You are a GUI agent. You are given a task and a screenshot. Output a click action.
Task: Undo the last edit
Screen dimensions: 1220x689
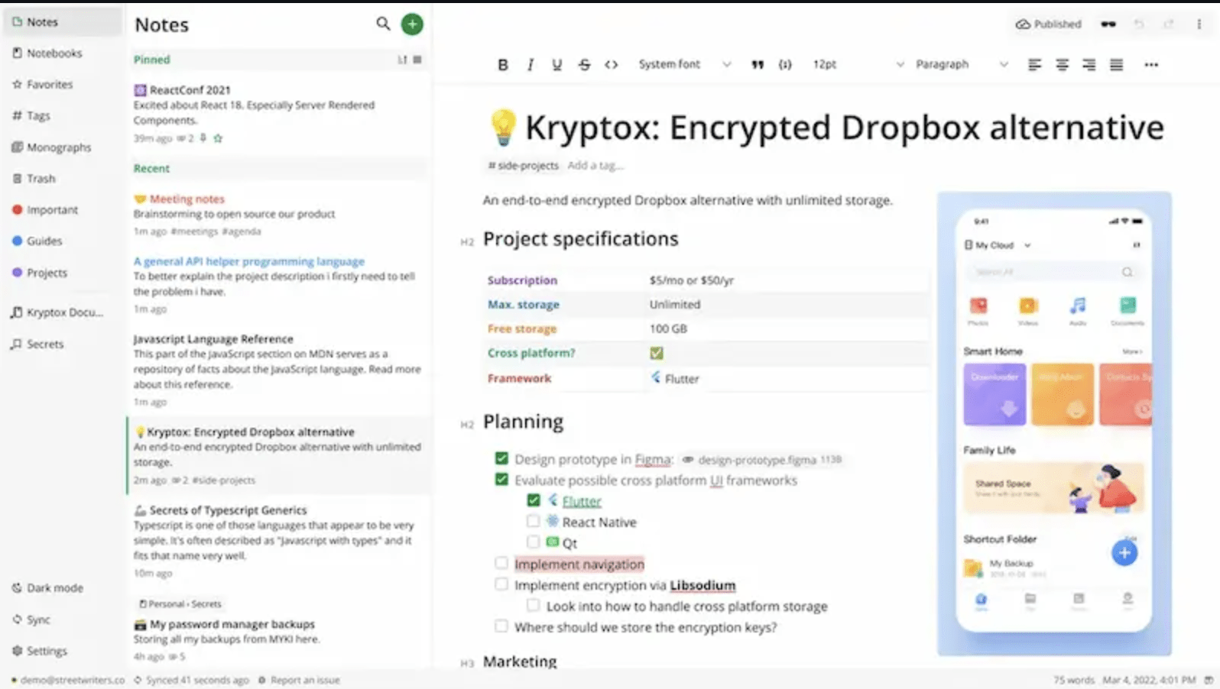pos(1139,24)
